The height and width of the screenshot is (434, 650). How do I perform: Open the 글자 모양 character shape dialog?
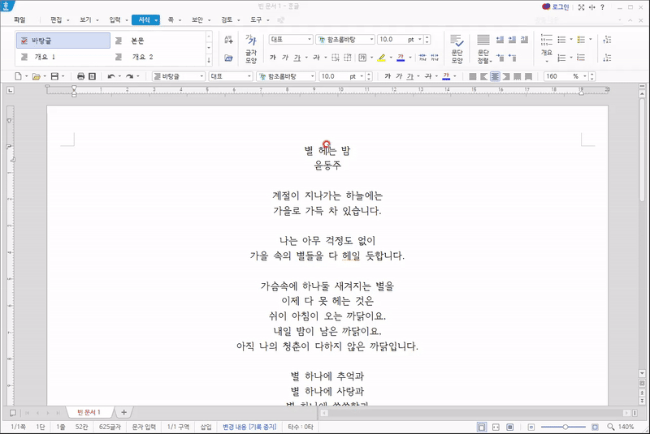click(251, 49)
